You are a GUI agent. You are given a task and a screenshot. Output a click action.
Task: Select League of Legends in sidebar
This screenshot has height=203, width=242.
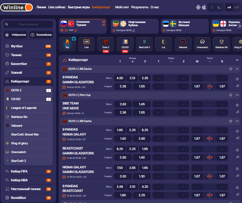(28, 108)
